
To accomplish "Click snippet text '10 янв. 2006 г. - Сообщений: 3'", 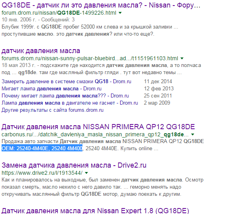I will click(x=38, y=20).
